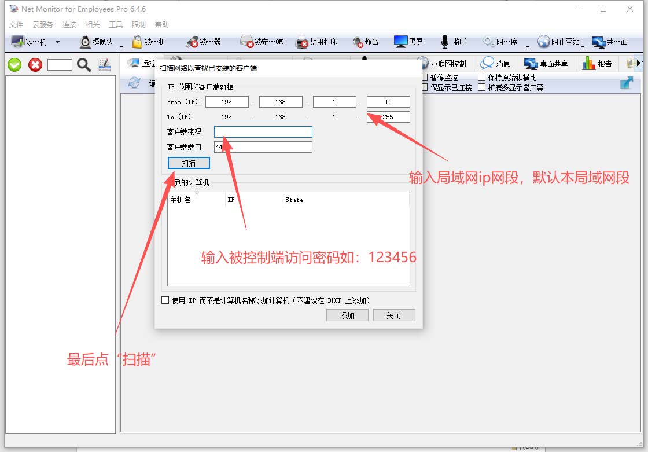This screenshot has width=648, height=452.
Task: Click the green checkmark icon in left panel
Action: point(14,65)
